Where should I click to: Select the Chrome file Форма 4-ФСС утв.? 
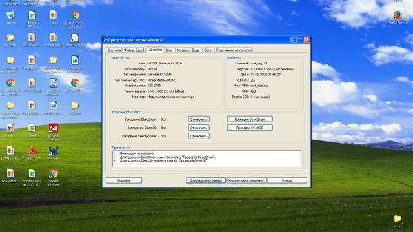(75, 15)
